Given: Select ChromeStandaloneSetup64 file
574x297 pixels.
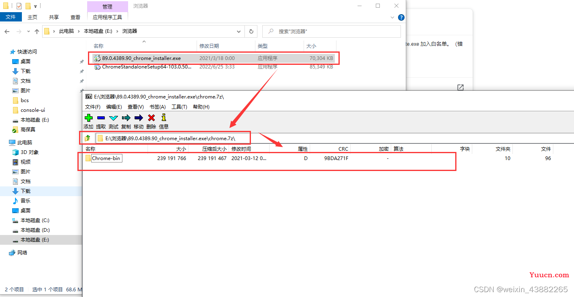Looking at the screenshot, I should pyautogui.click(x=213, y=67).
